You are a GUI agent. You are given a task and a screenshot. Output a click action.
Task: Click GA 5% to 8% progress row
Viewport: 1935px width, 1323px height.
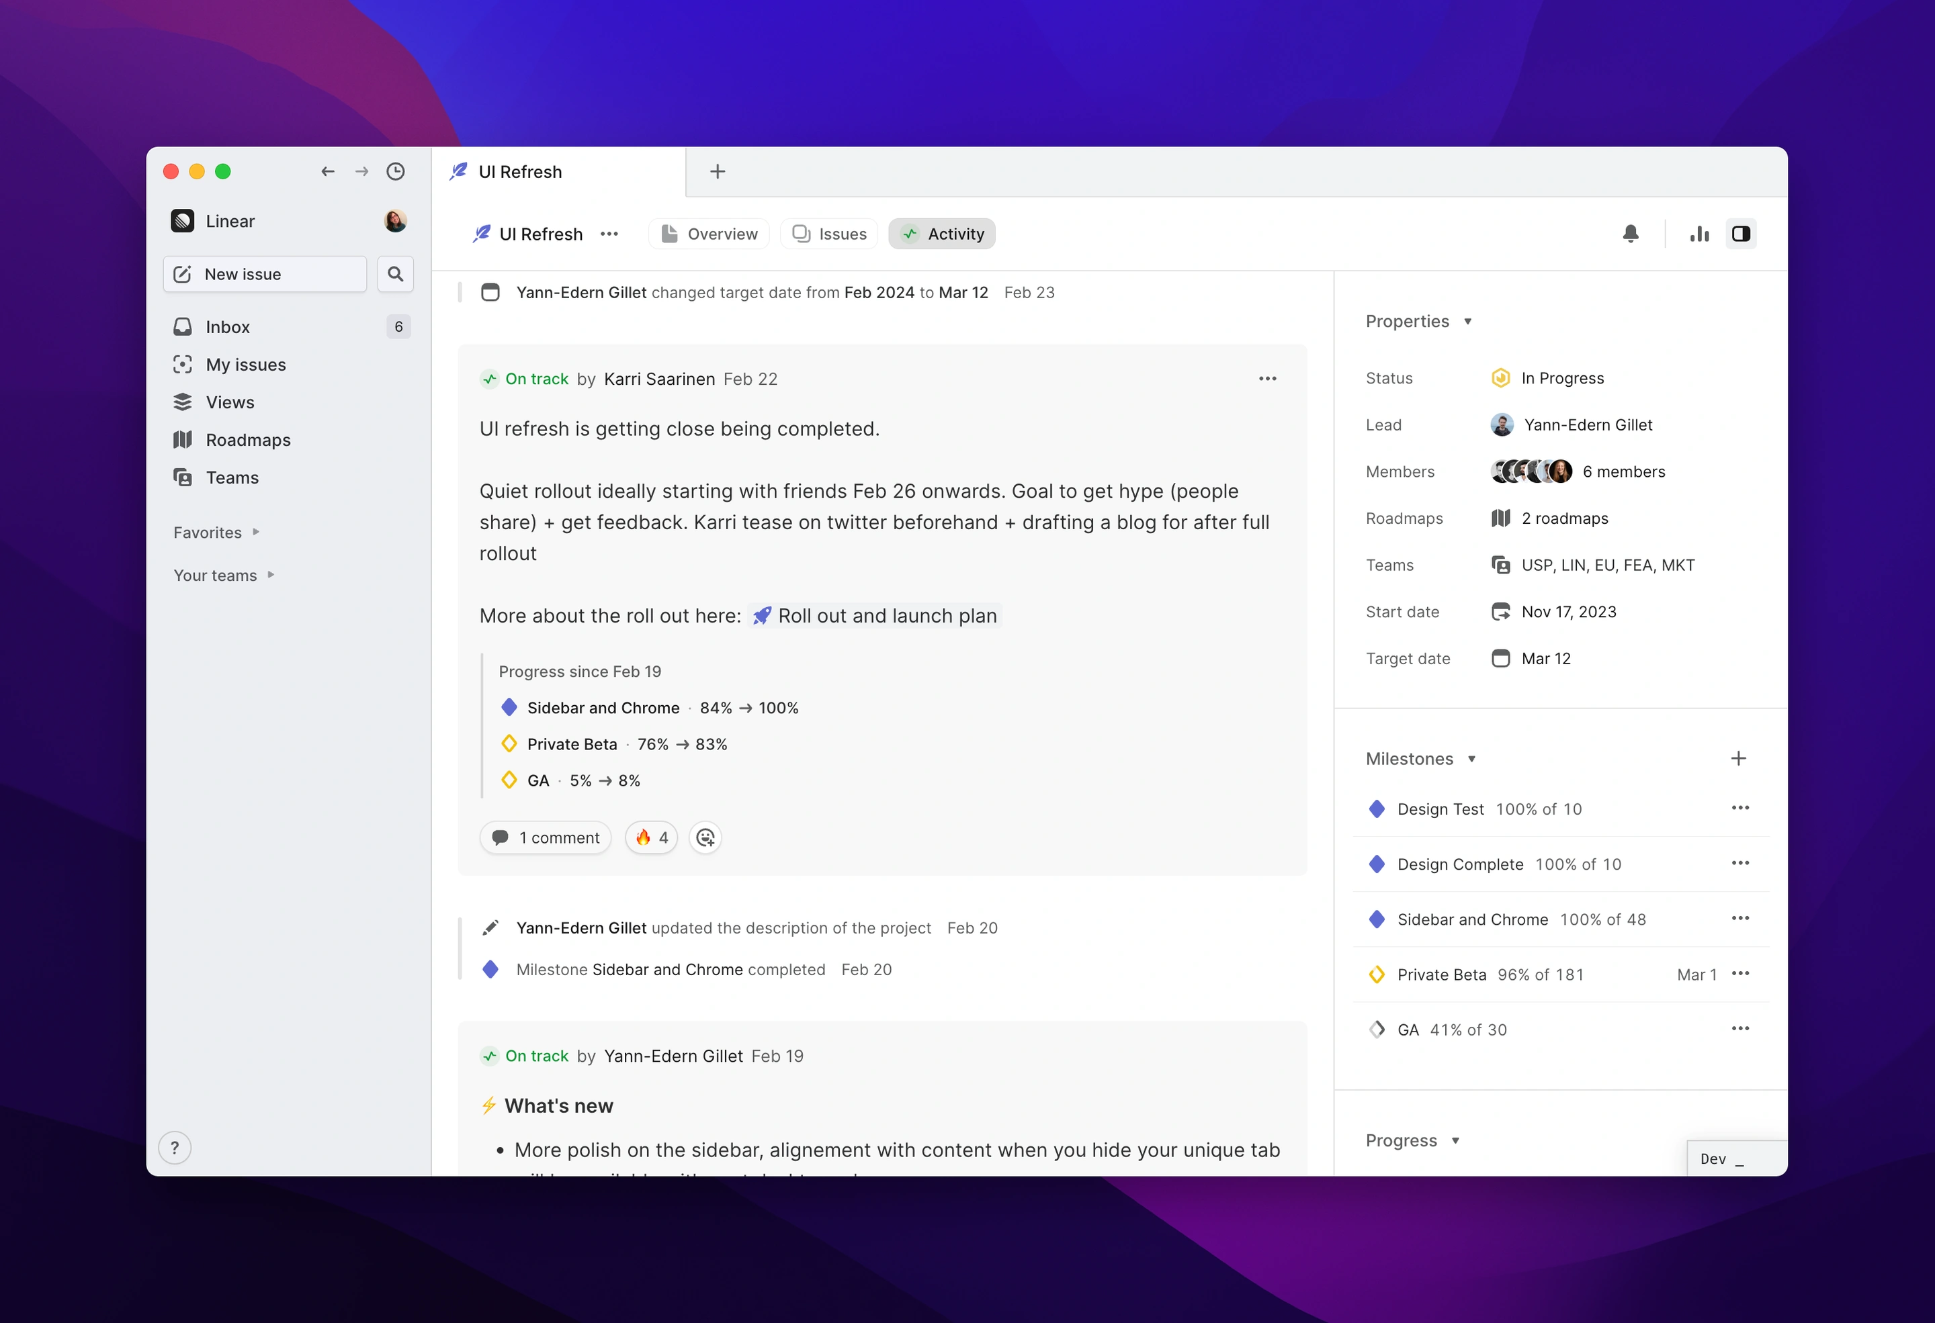pyautogui.click(x=570, y=781)
